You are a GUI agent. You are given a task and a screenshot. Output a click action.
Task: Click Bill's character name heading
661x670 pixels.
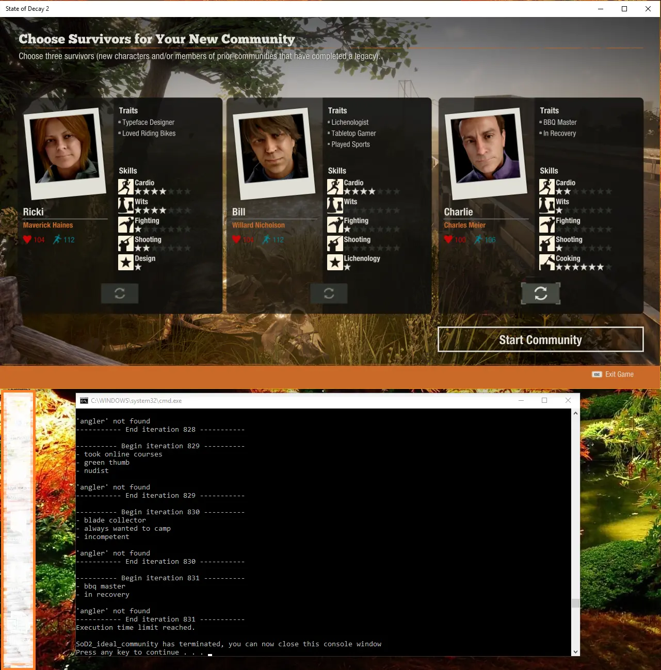(x=238, y=212)
